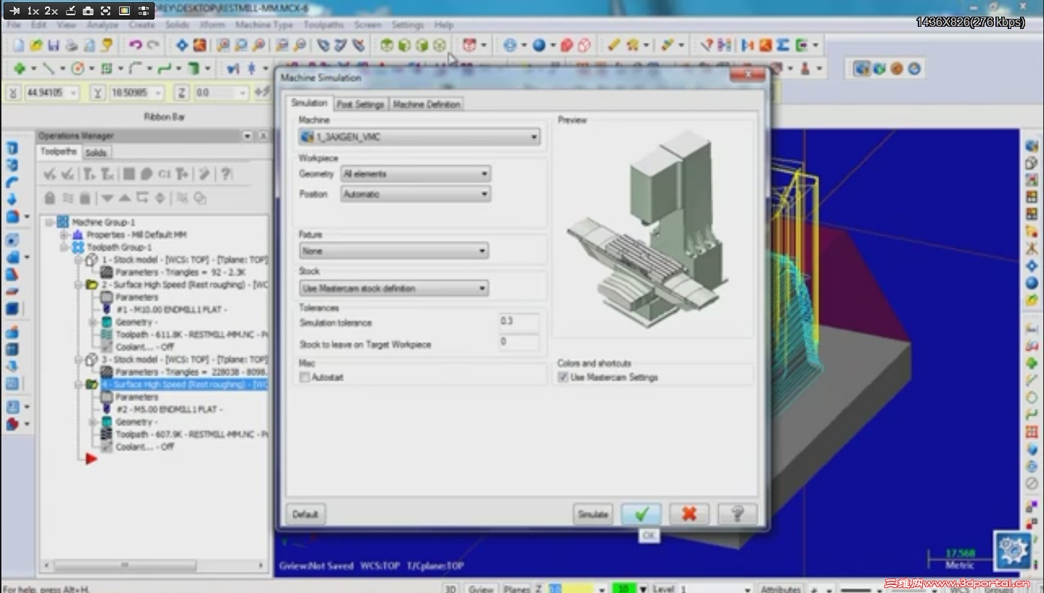Image resolution: width=1044 pixels, height=593 pixels.
Task: Uncheck Use Mastercam Settings checkbox
Action: tap(562, 378)
